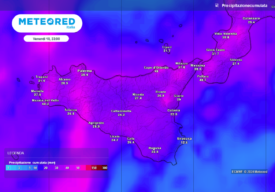Click the ECMWF © 2024 Meteored attribution

249,172
